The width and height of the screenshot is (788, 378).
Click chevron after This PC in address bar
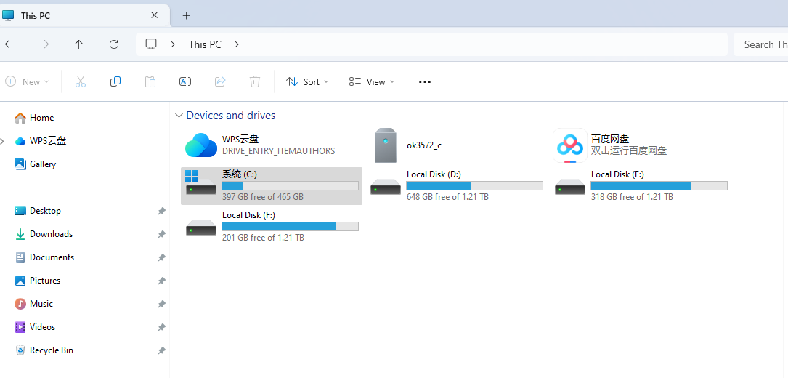pyautogui.click(x=237, y=44)
